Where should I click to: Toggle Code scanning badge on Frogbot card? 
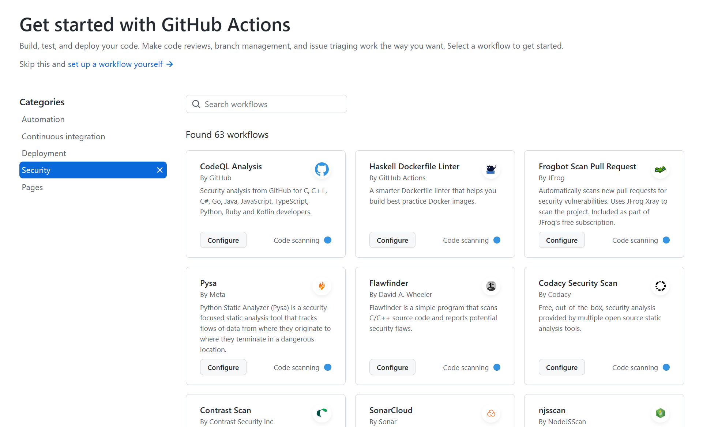pyautogui.click(x=666, y=240)
